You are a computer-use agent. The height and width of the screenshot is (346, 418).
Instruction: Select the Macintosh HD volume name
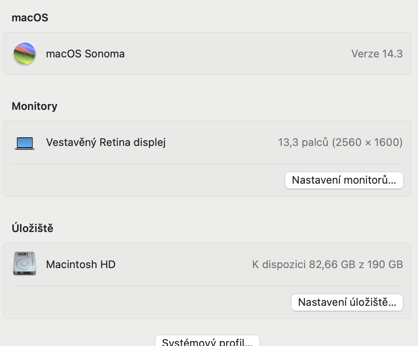point(81,264)
